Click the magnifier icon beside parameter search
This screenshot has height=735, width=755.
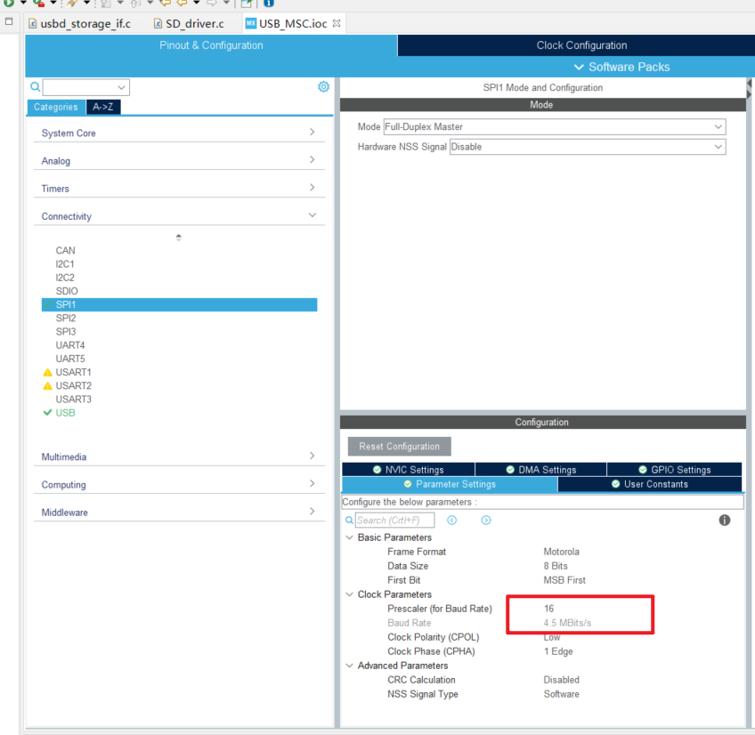click(350, 521)
